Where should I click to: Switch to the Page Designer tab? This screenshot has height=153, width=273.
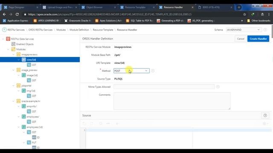[21, 7]
